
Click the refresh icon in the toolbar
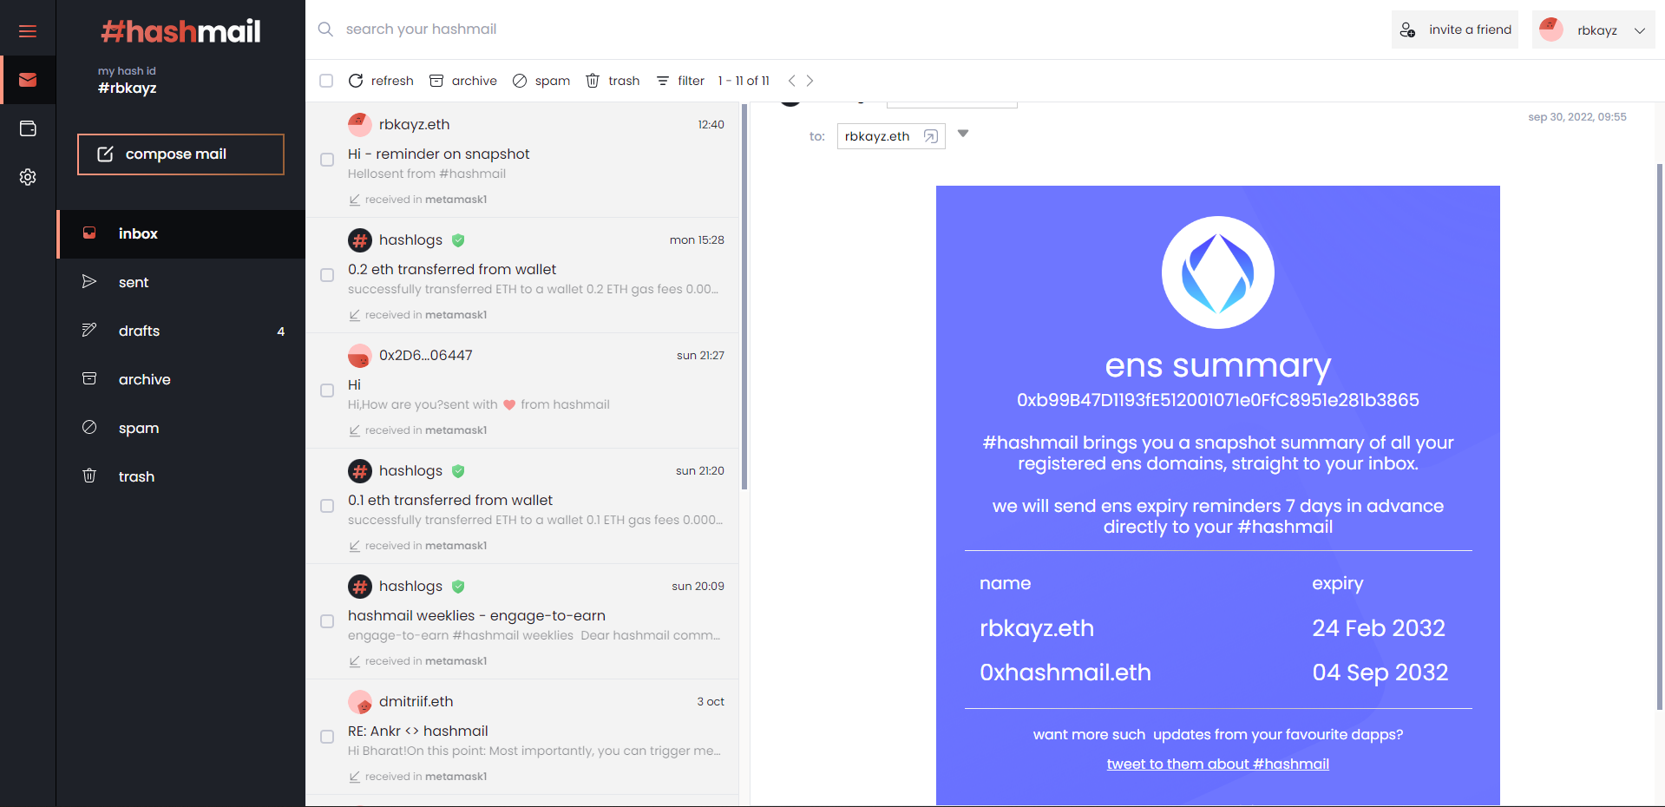[x=356, y=81]
